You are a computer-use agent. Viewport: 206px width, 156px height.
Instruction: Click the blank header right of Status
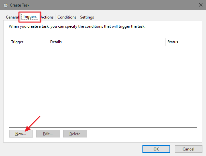(194, 42)
